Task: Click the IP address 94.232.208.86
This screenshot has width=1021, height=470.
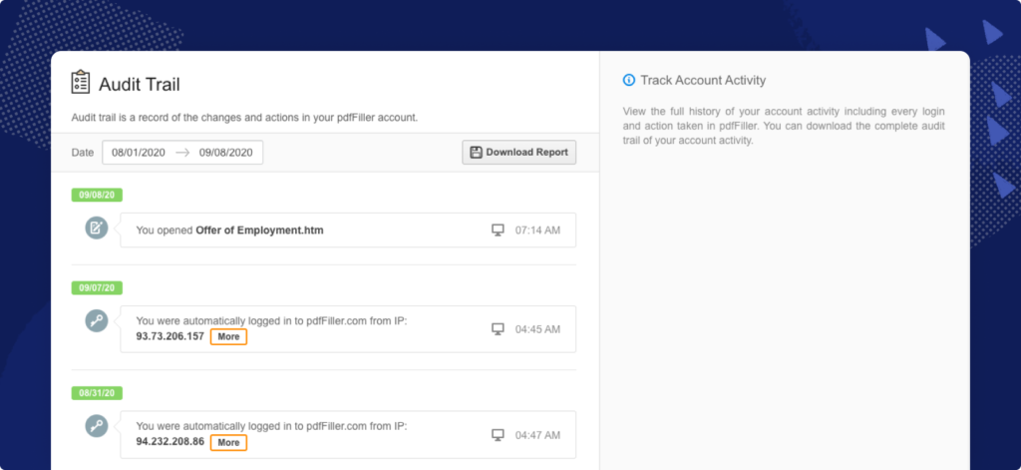Action: 170,442
